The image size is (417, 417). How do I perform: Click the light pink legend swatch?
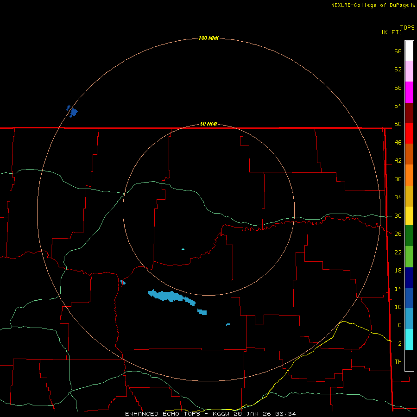point(409,71)
